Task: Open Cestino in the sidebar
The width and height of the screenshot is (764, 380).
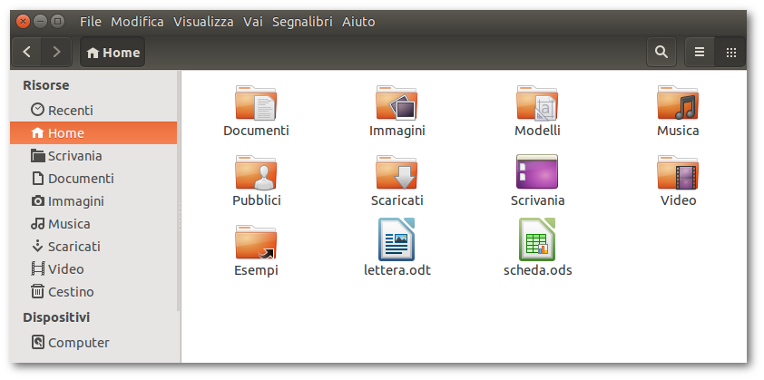Action: point(70,292)
